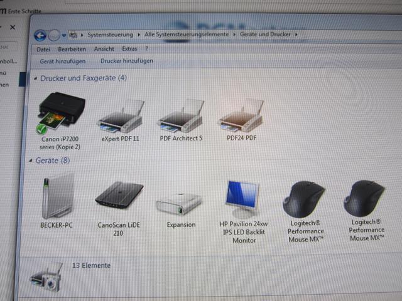Viewport: 402px width, 301px height.
Task: Click the devices icon in address bar
Action: tap(73, 35)
